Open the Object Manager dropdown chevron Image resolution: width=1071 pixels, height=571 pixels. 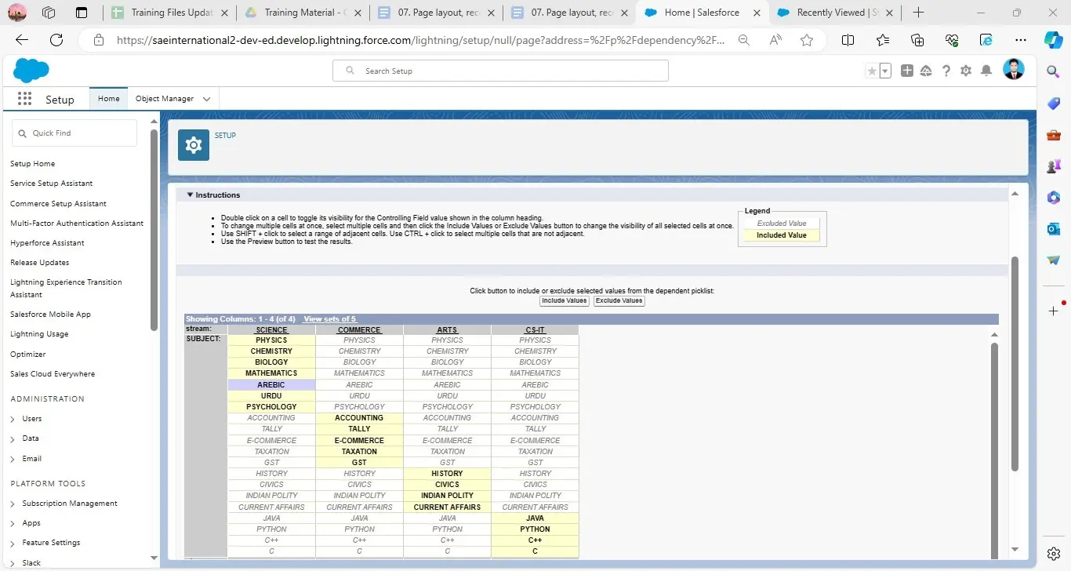pos(206,99)
